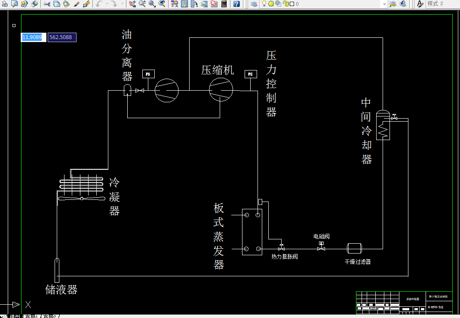Viewport: 460px width, 318px height.
Task: Click the tab scroll arrow left of 模型
Action: coord(2,316)
